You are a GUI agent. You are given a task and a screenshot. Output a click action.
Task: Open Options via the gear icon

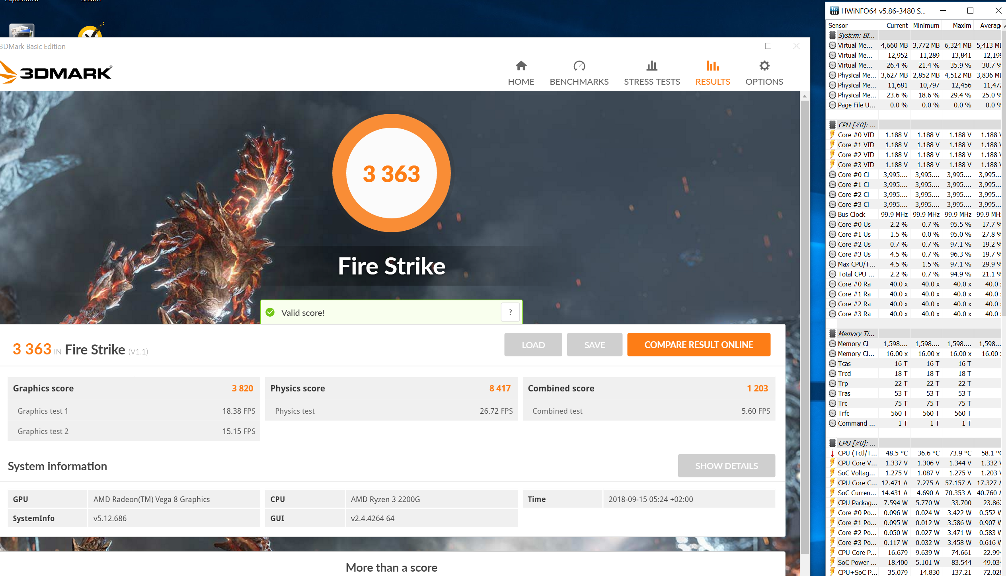click(764, 66)
